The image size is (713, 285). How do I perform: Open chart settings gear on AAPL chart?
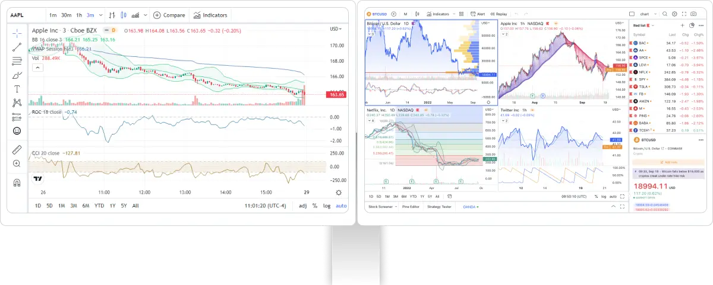(x=339, y=193)
